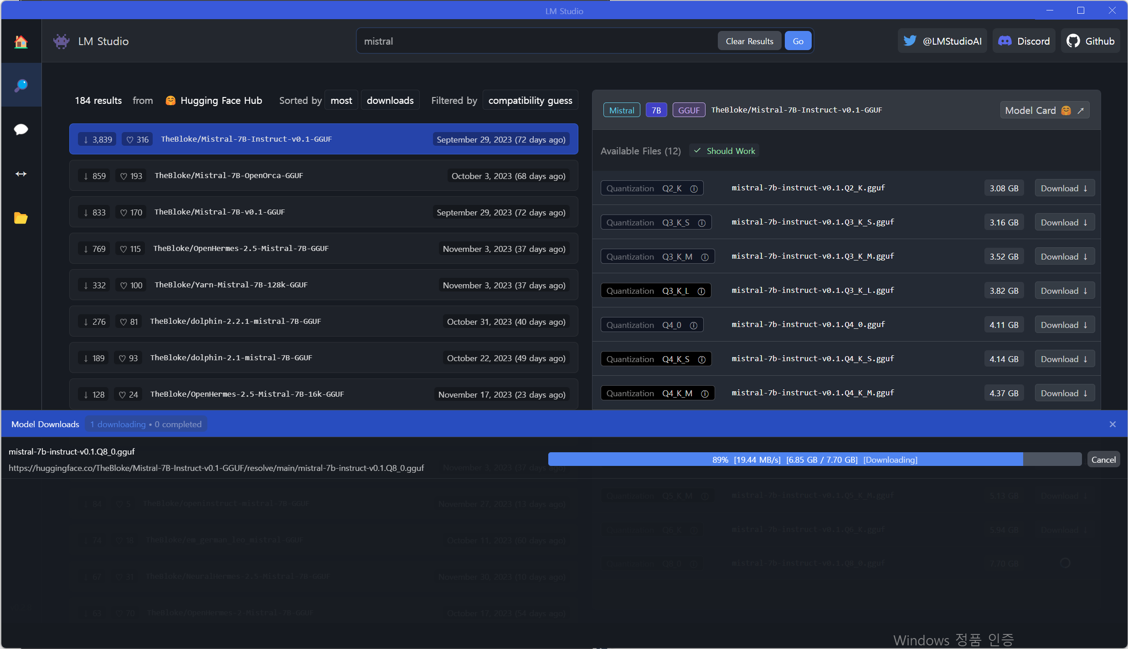The image size is (1128, 649).
Task: Click the 7B parameter size tag
Action: [656, 110]
